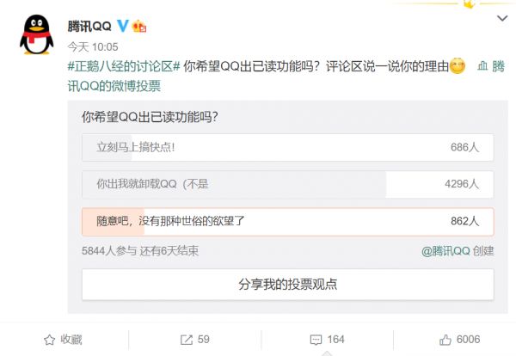Open the post timestamp 今天 10:05

click(92, 46)
